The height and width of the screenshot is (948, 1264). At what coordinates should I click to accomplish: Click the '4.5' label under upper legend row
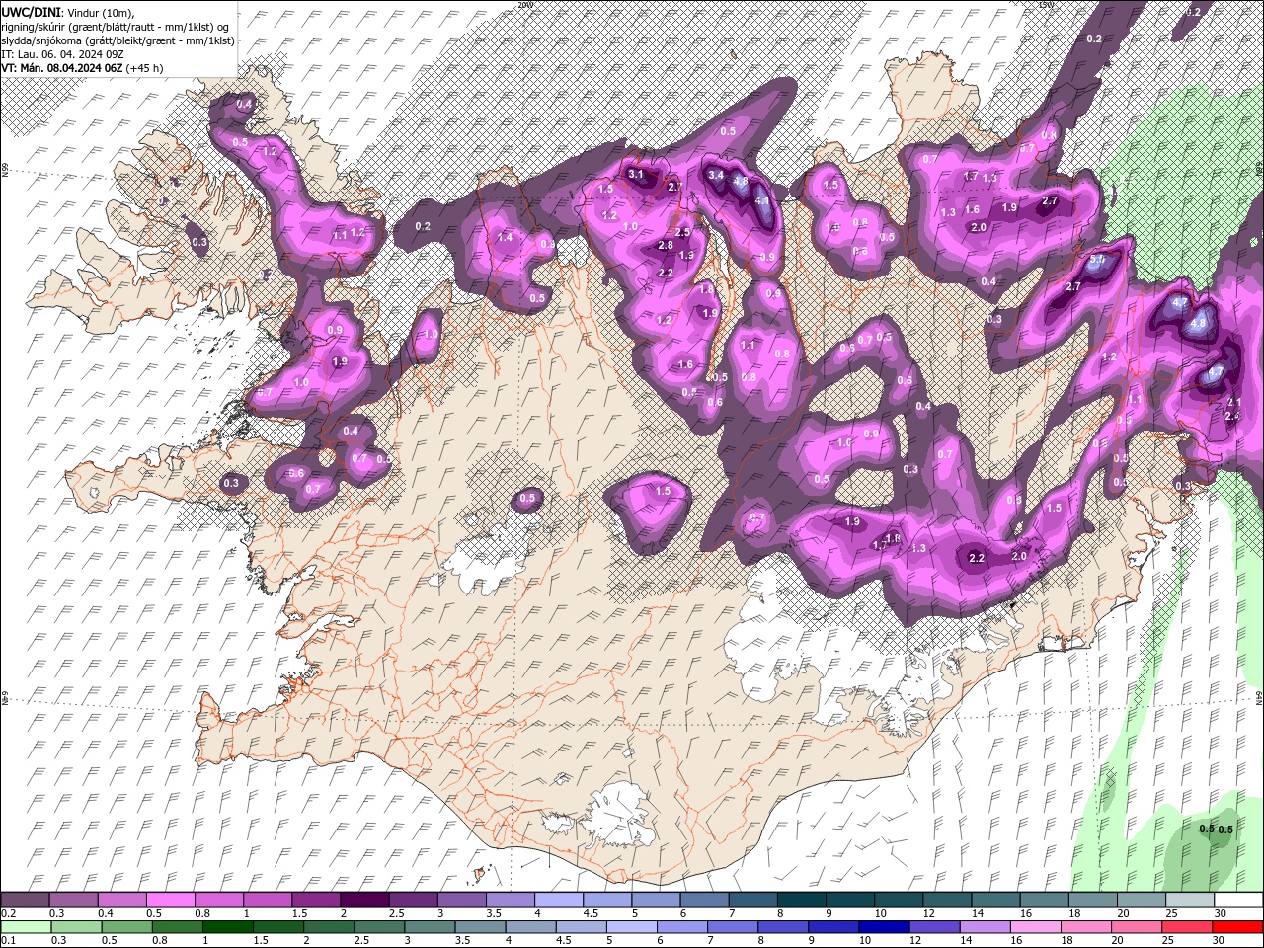coord(590,913)
